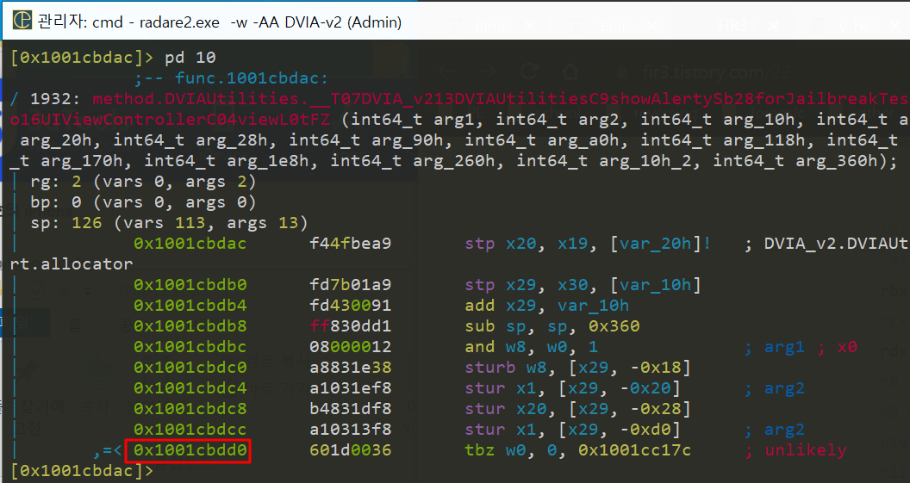
Task: Click the '; unlikely' comment
Action: point(795,450)
